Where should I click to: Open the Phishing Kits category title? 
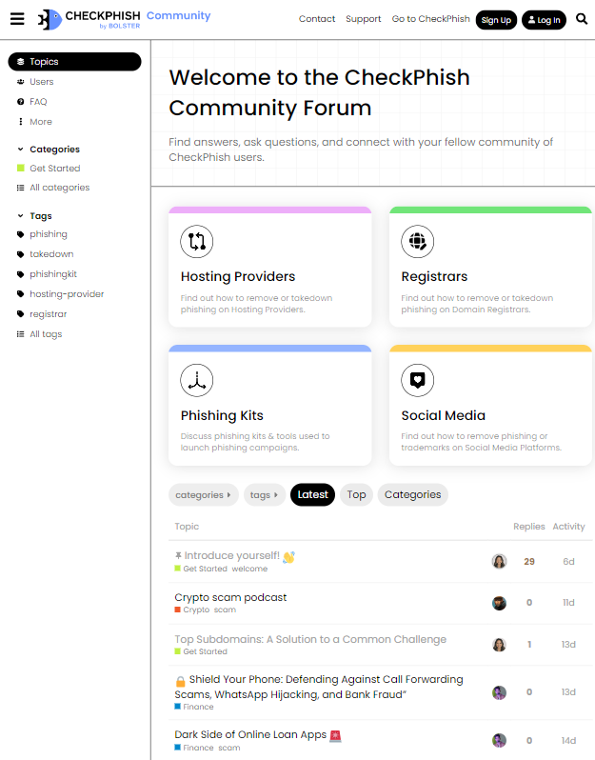coord(222,415)
